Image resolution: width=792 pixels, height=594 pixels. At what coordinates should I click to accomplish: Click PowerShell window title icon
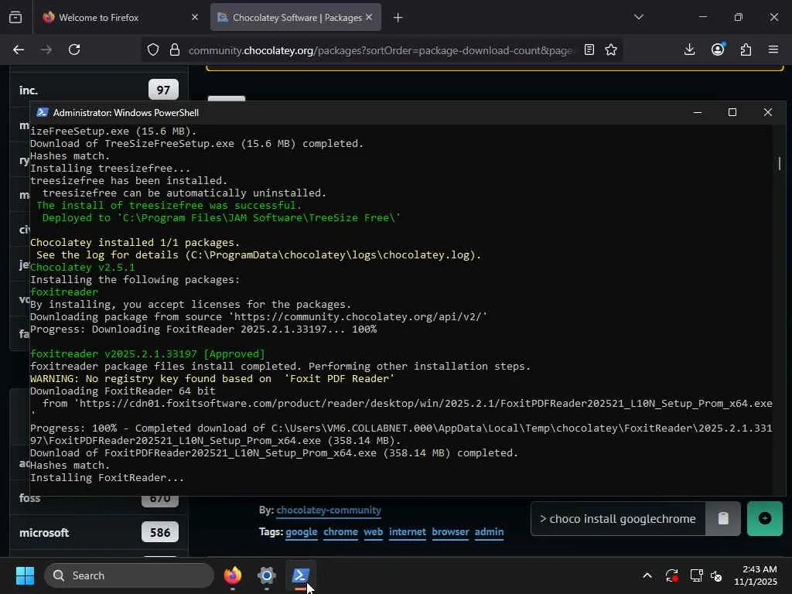tap(43, 112)
